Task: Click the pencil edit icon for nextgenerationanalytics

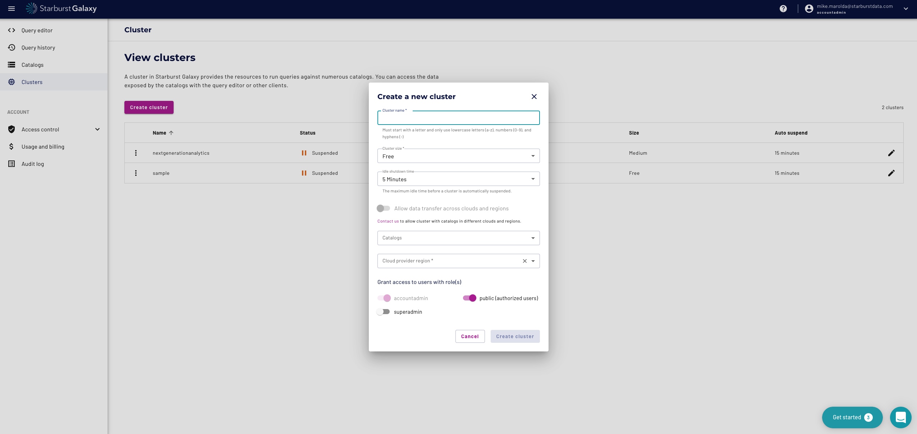Action: pos(891,153)
